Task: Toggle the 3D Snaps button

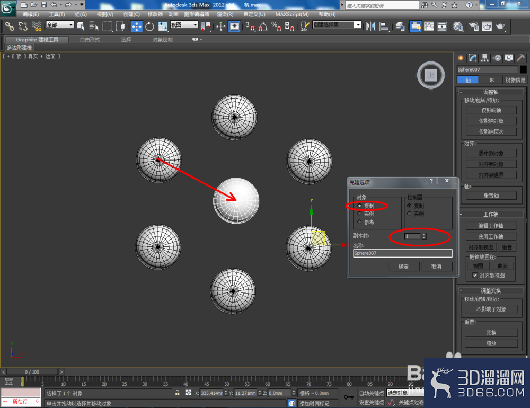Action: (250, 26)
